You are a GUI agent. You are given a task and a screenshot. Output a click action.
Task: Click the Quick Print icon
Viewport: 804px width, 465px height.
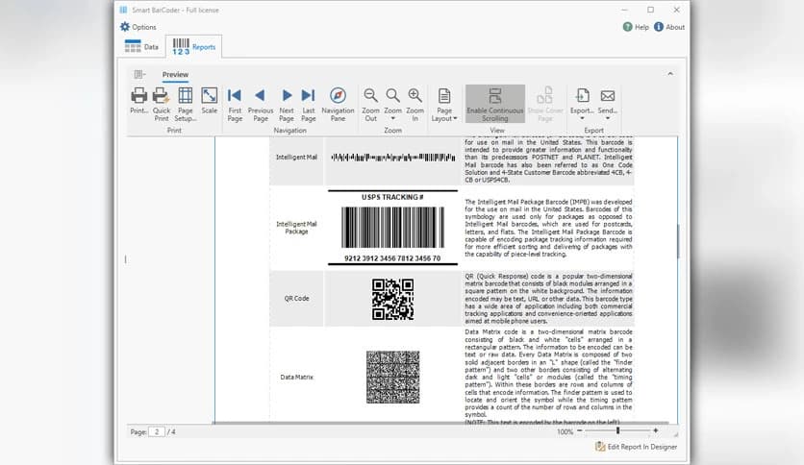(x=161, y=96)
